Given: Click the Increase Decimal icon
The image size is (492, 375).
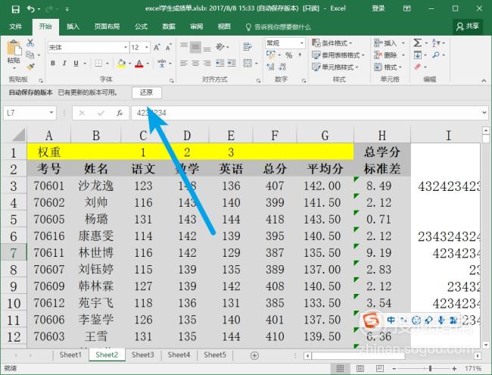Looking at the screenshot, I should point(270,67).
